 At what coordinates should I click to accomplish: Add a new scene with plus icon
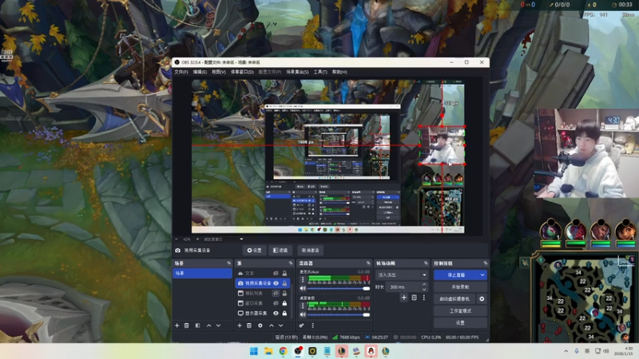pyautogui.click(x=177, y=325)
